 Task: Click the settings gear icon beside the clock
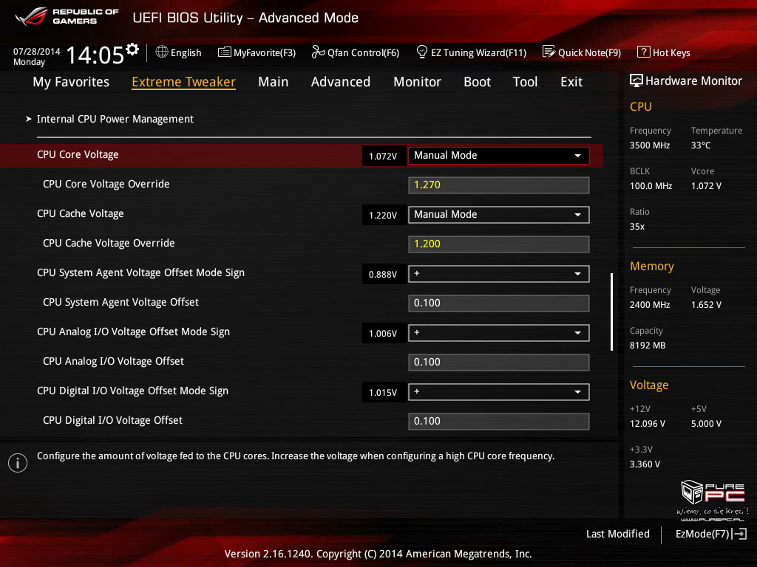coord(132,49)
